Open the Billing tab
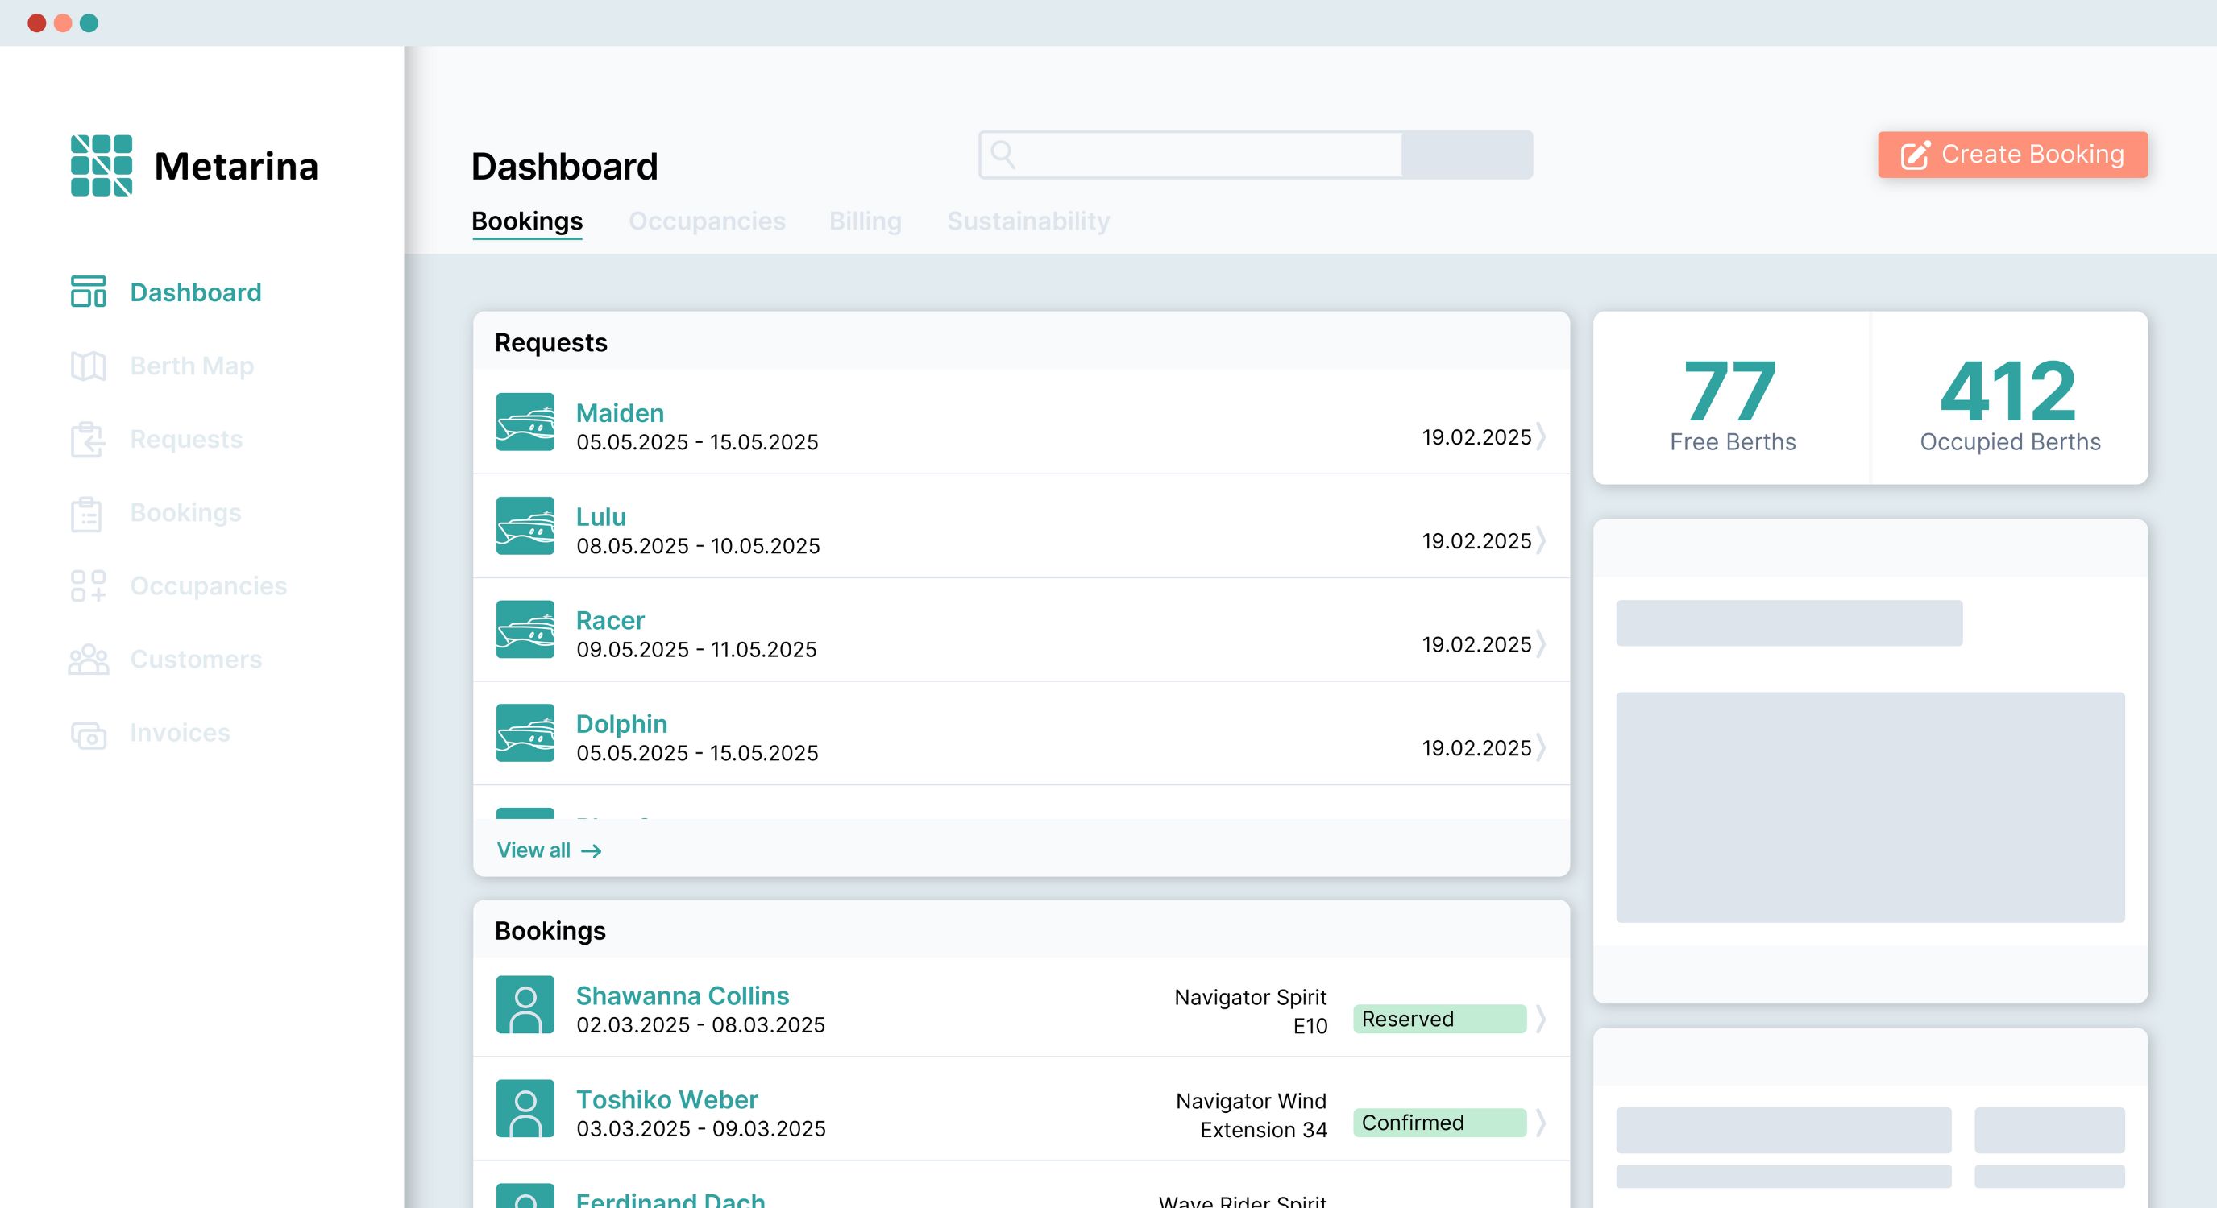 [865, 221]
